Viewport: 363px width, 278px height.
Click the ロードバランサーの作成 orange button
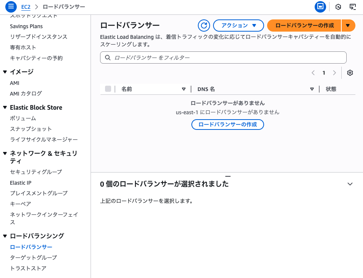304,26
